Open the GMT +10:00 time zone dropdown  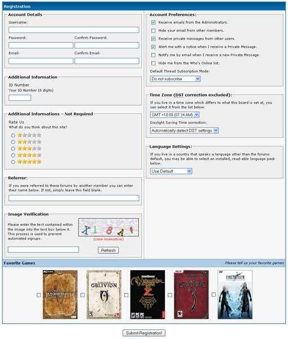click(174, 115)
